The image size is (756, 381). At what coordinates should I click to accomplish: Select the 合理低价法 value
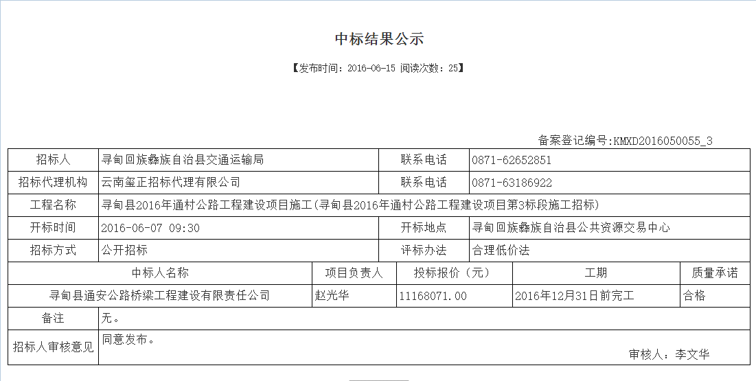point(501,251)
